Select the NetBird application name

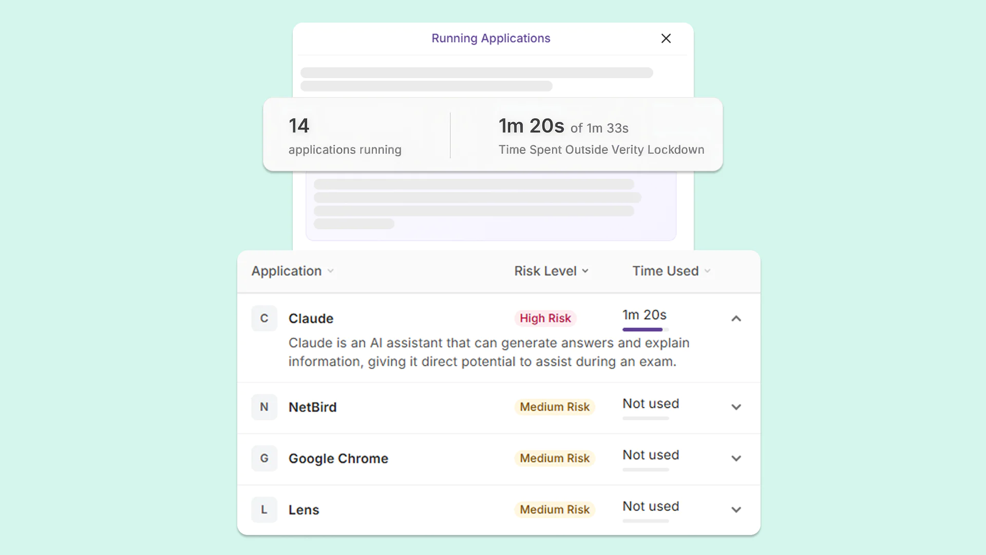(x=312, y=407)
